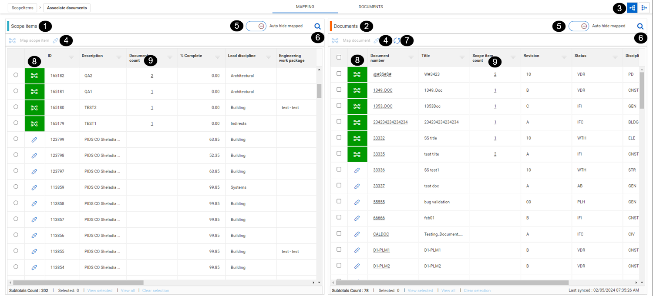
Task: Click Map scope item button
Action: click(34, 41)
